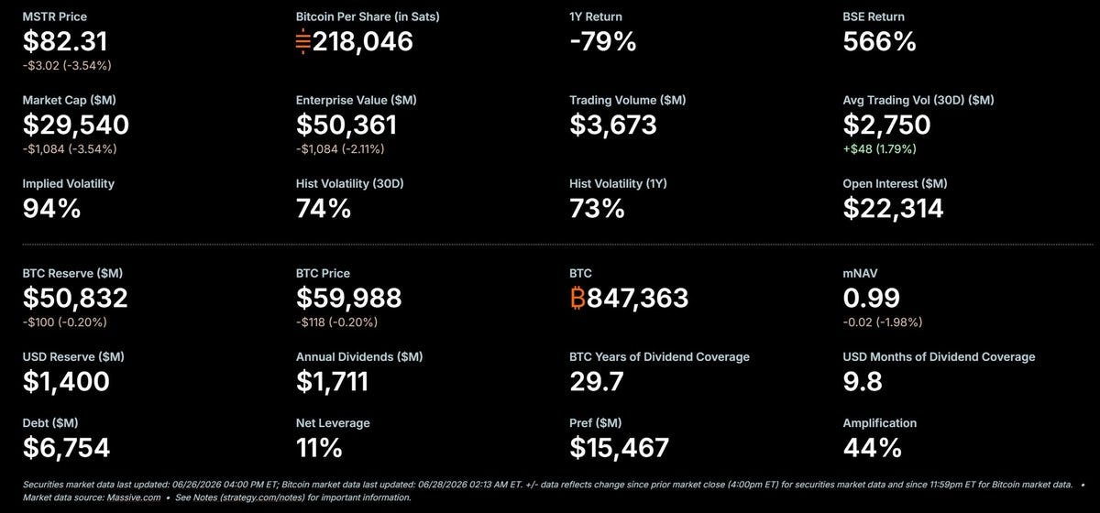The image size is (1100, 513).
Task: Select the Net Leverage 11% metric
Action: click(x=319, y=447)
